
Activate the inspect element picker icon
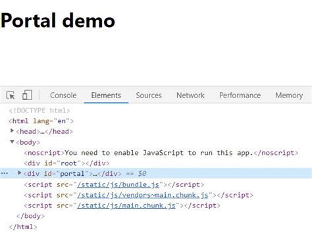pyautogui.click(x=11, y=95)
